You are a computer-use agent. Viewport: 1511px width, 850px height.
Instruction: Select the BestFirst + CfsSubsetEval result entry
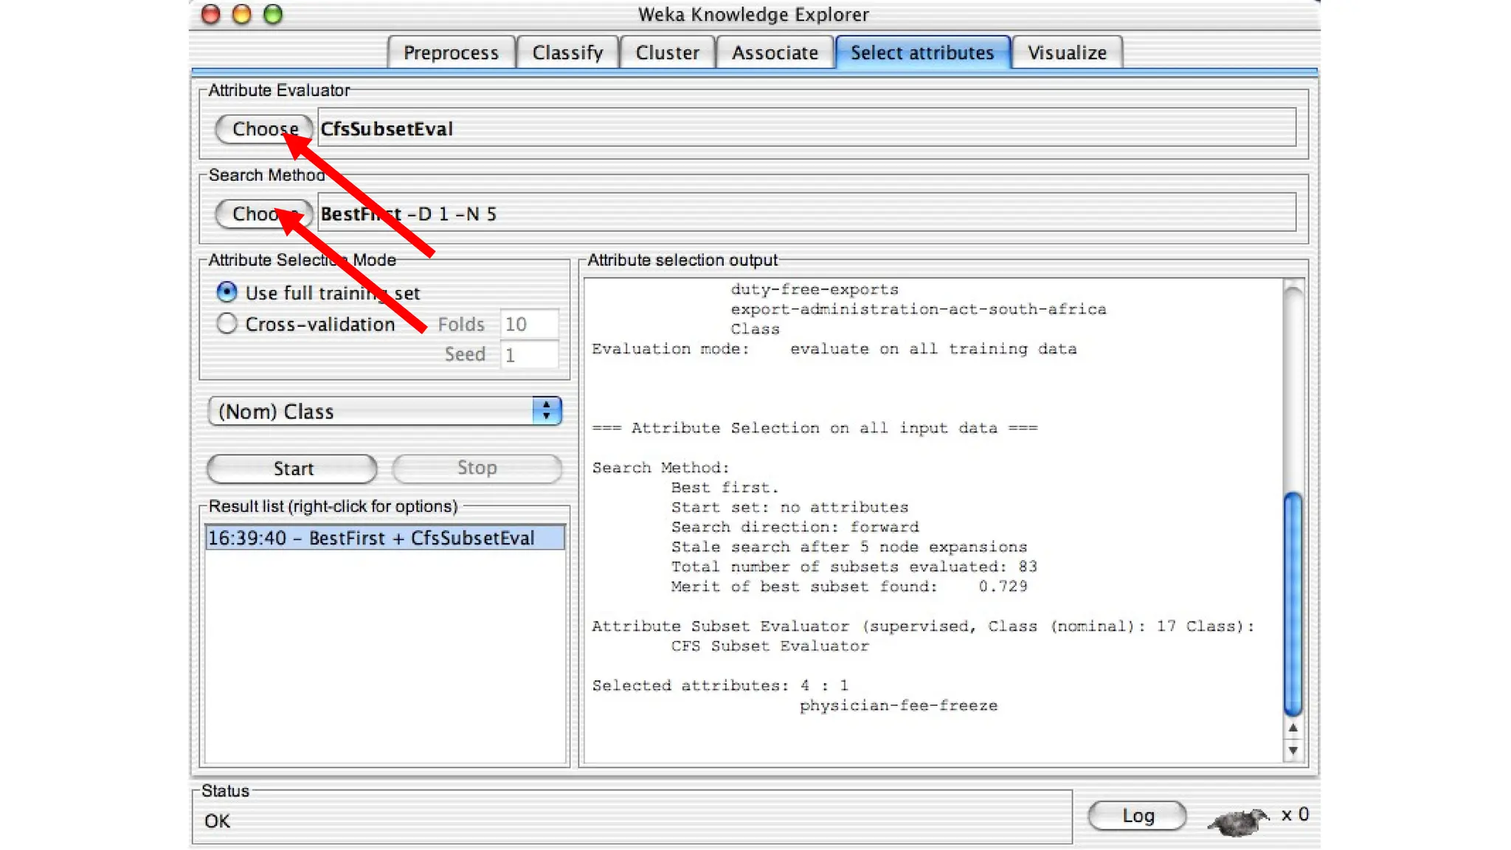384,538
